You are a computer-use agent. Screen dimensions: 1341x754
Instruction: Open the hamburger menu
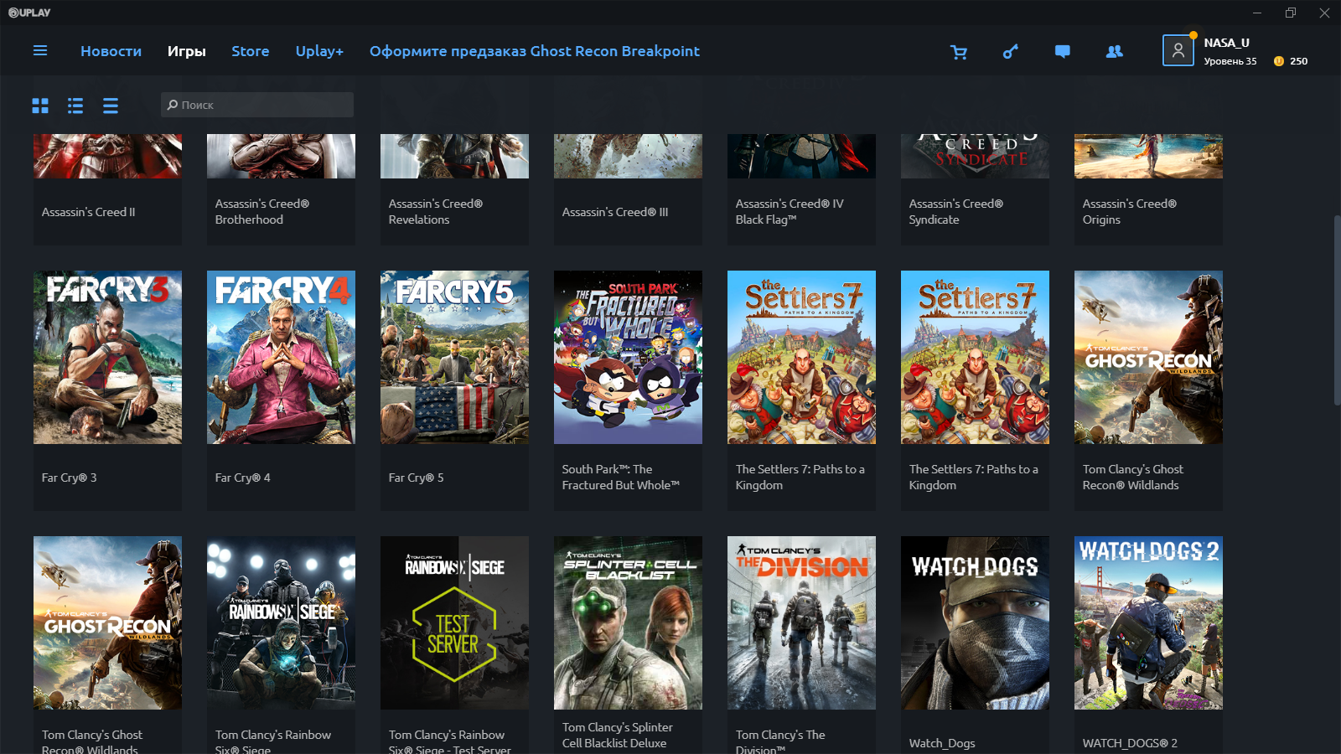coord(40,51)
